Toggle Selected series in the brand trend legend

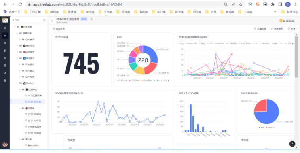click(219, 43)
